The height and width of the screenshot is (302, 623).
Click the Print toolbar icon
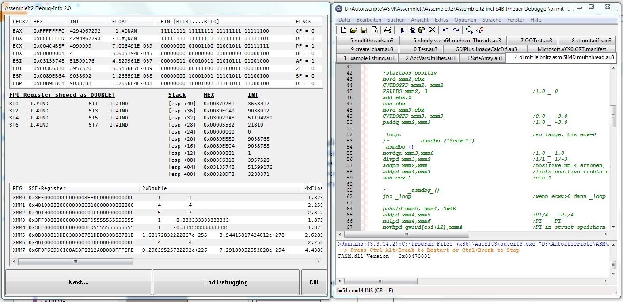pos(387,30)
